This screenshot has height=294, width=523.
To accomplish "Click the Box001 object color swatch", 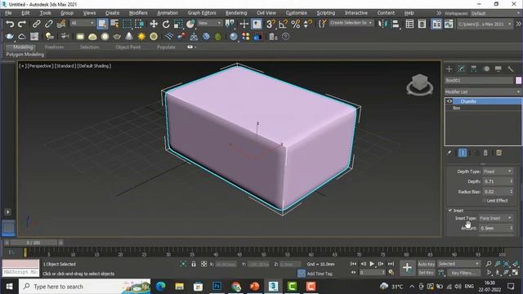I will click(518, 80).
